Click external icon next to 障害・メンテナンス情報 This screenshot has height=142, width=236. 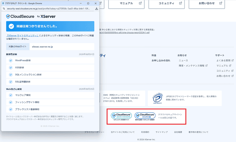206,66
